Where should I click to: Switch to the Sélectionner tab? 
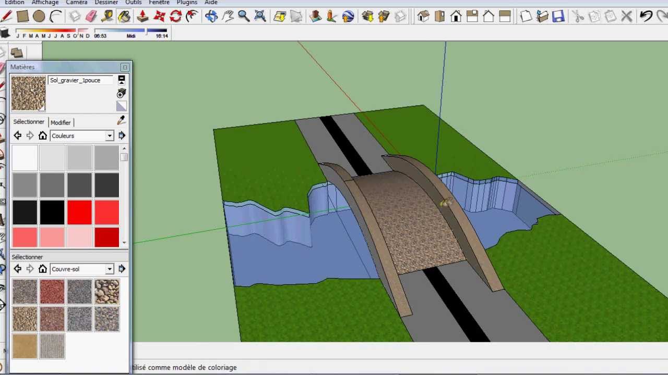[29, 122]
